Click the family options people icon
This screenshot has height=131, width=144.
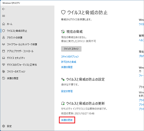click(x=3, y=71)
